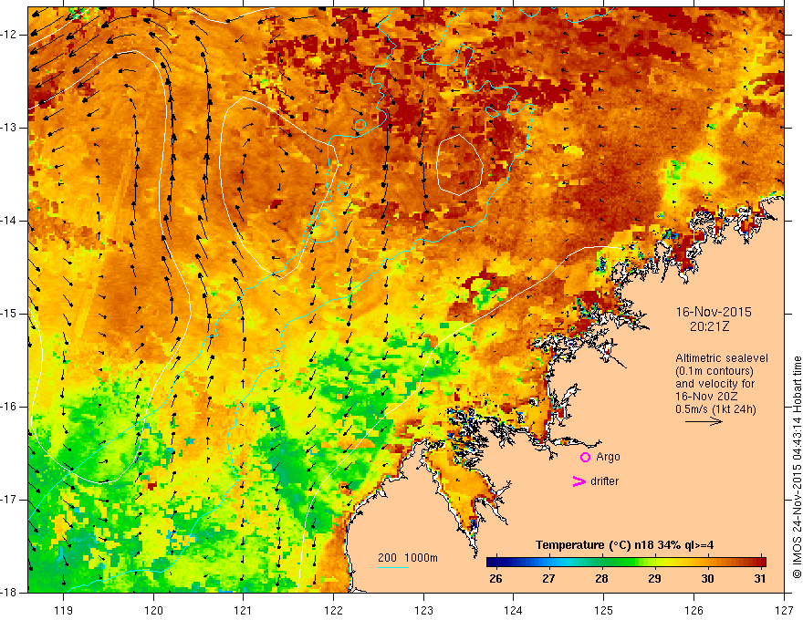Click the 'Temperature (°C) n18 34% ql>=4' title

tap(624, 545)
